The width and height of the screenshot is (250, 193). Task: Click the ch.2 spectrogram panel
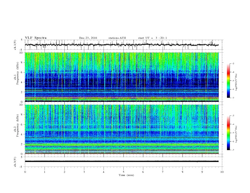(x=122, y=129)
